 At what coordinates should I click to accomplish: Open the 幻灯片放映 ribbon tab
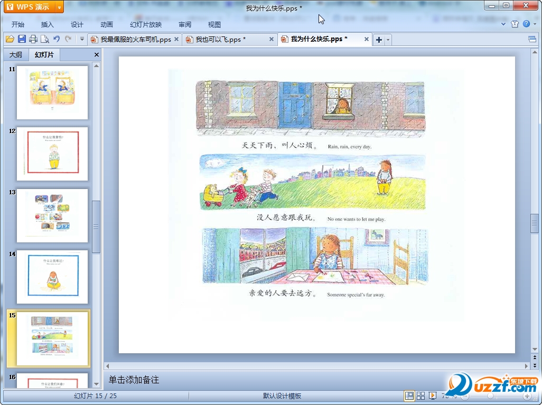(x=145, y=24)
